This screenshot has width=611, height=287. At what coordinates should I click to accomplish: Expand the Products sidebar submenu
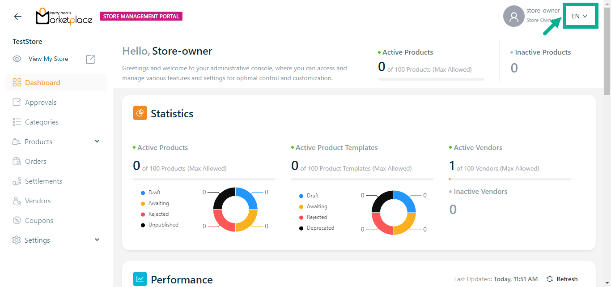point(97,141)
